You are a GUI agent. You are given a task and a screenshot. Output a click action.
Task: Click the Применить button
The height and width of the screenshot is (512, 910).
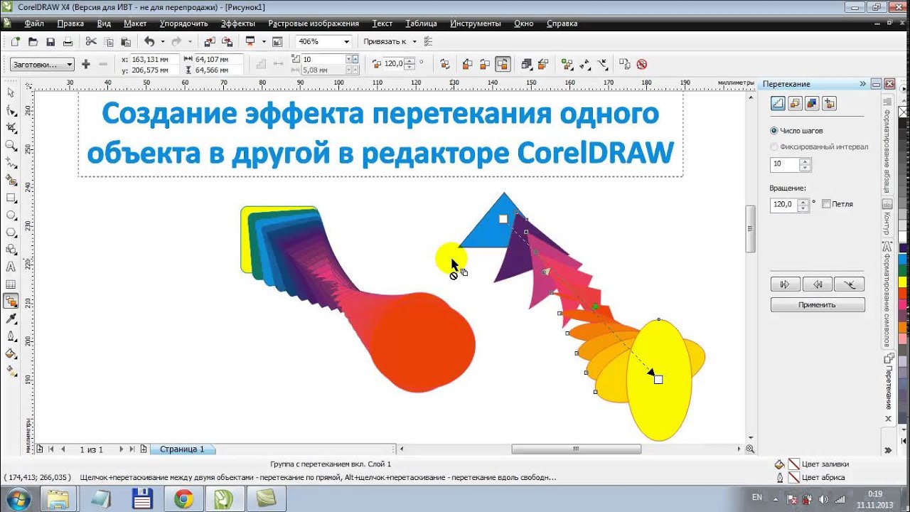(x=818, y=305)
